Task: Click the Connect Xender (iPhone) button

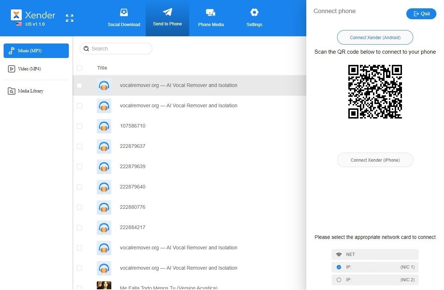Action: (x=375, y=160)
